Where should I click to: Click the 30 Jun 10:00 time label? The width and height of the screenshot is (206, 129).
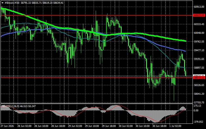(x=142, y=126)
